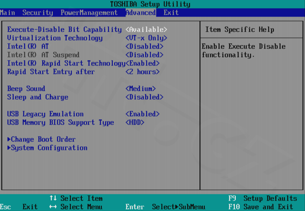Select the USB Memory BIOS Support Type label
The height and width of the screenshot is (211, 305).
[61, 122]
